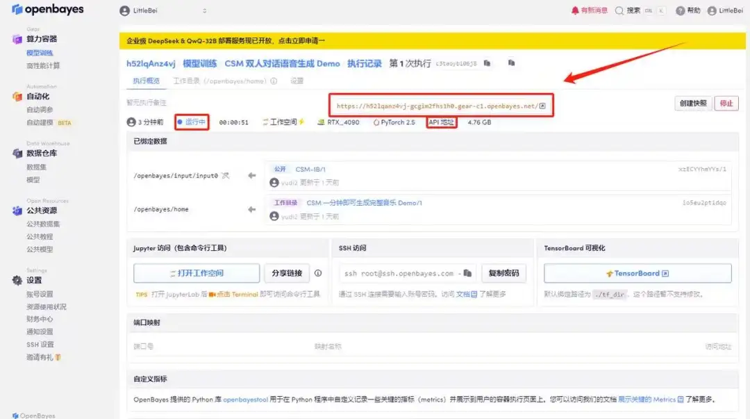
Task: Open 自动调参 in the sidebar
Action: point(40,110)
